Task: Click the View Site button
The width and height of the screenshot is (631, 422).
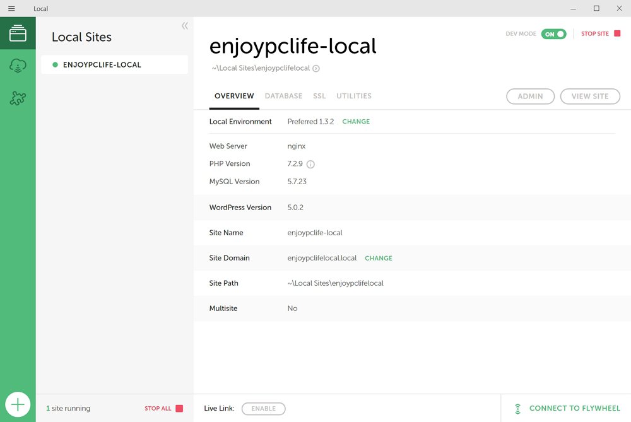Action: click(590, 97)
